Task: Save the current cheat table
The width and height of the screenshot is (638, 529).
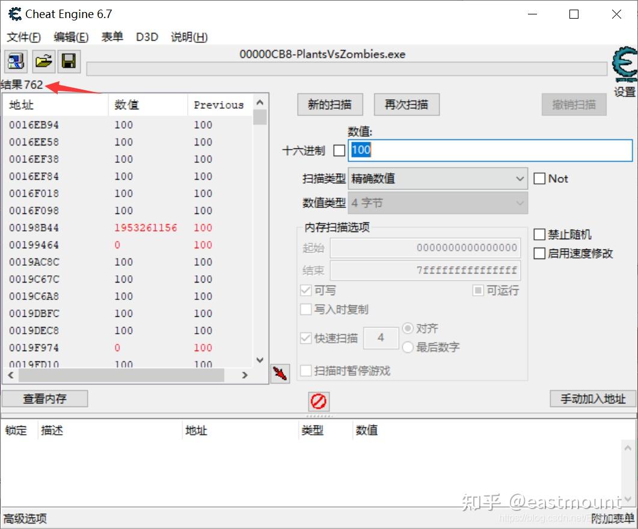Action: tap(69, 61)
